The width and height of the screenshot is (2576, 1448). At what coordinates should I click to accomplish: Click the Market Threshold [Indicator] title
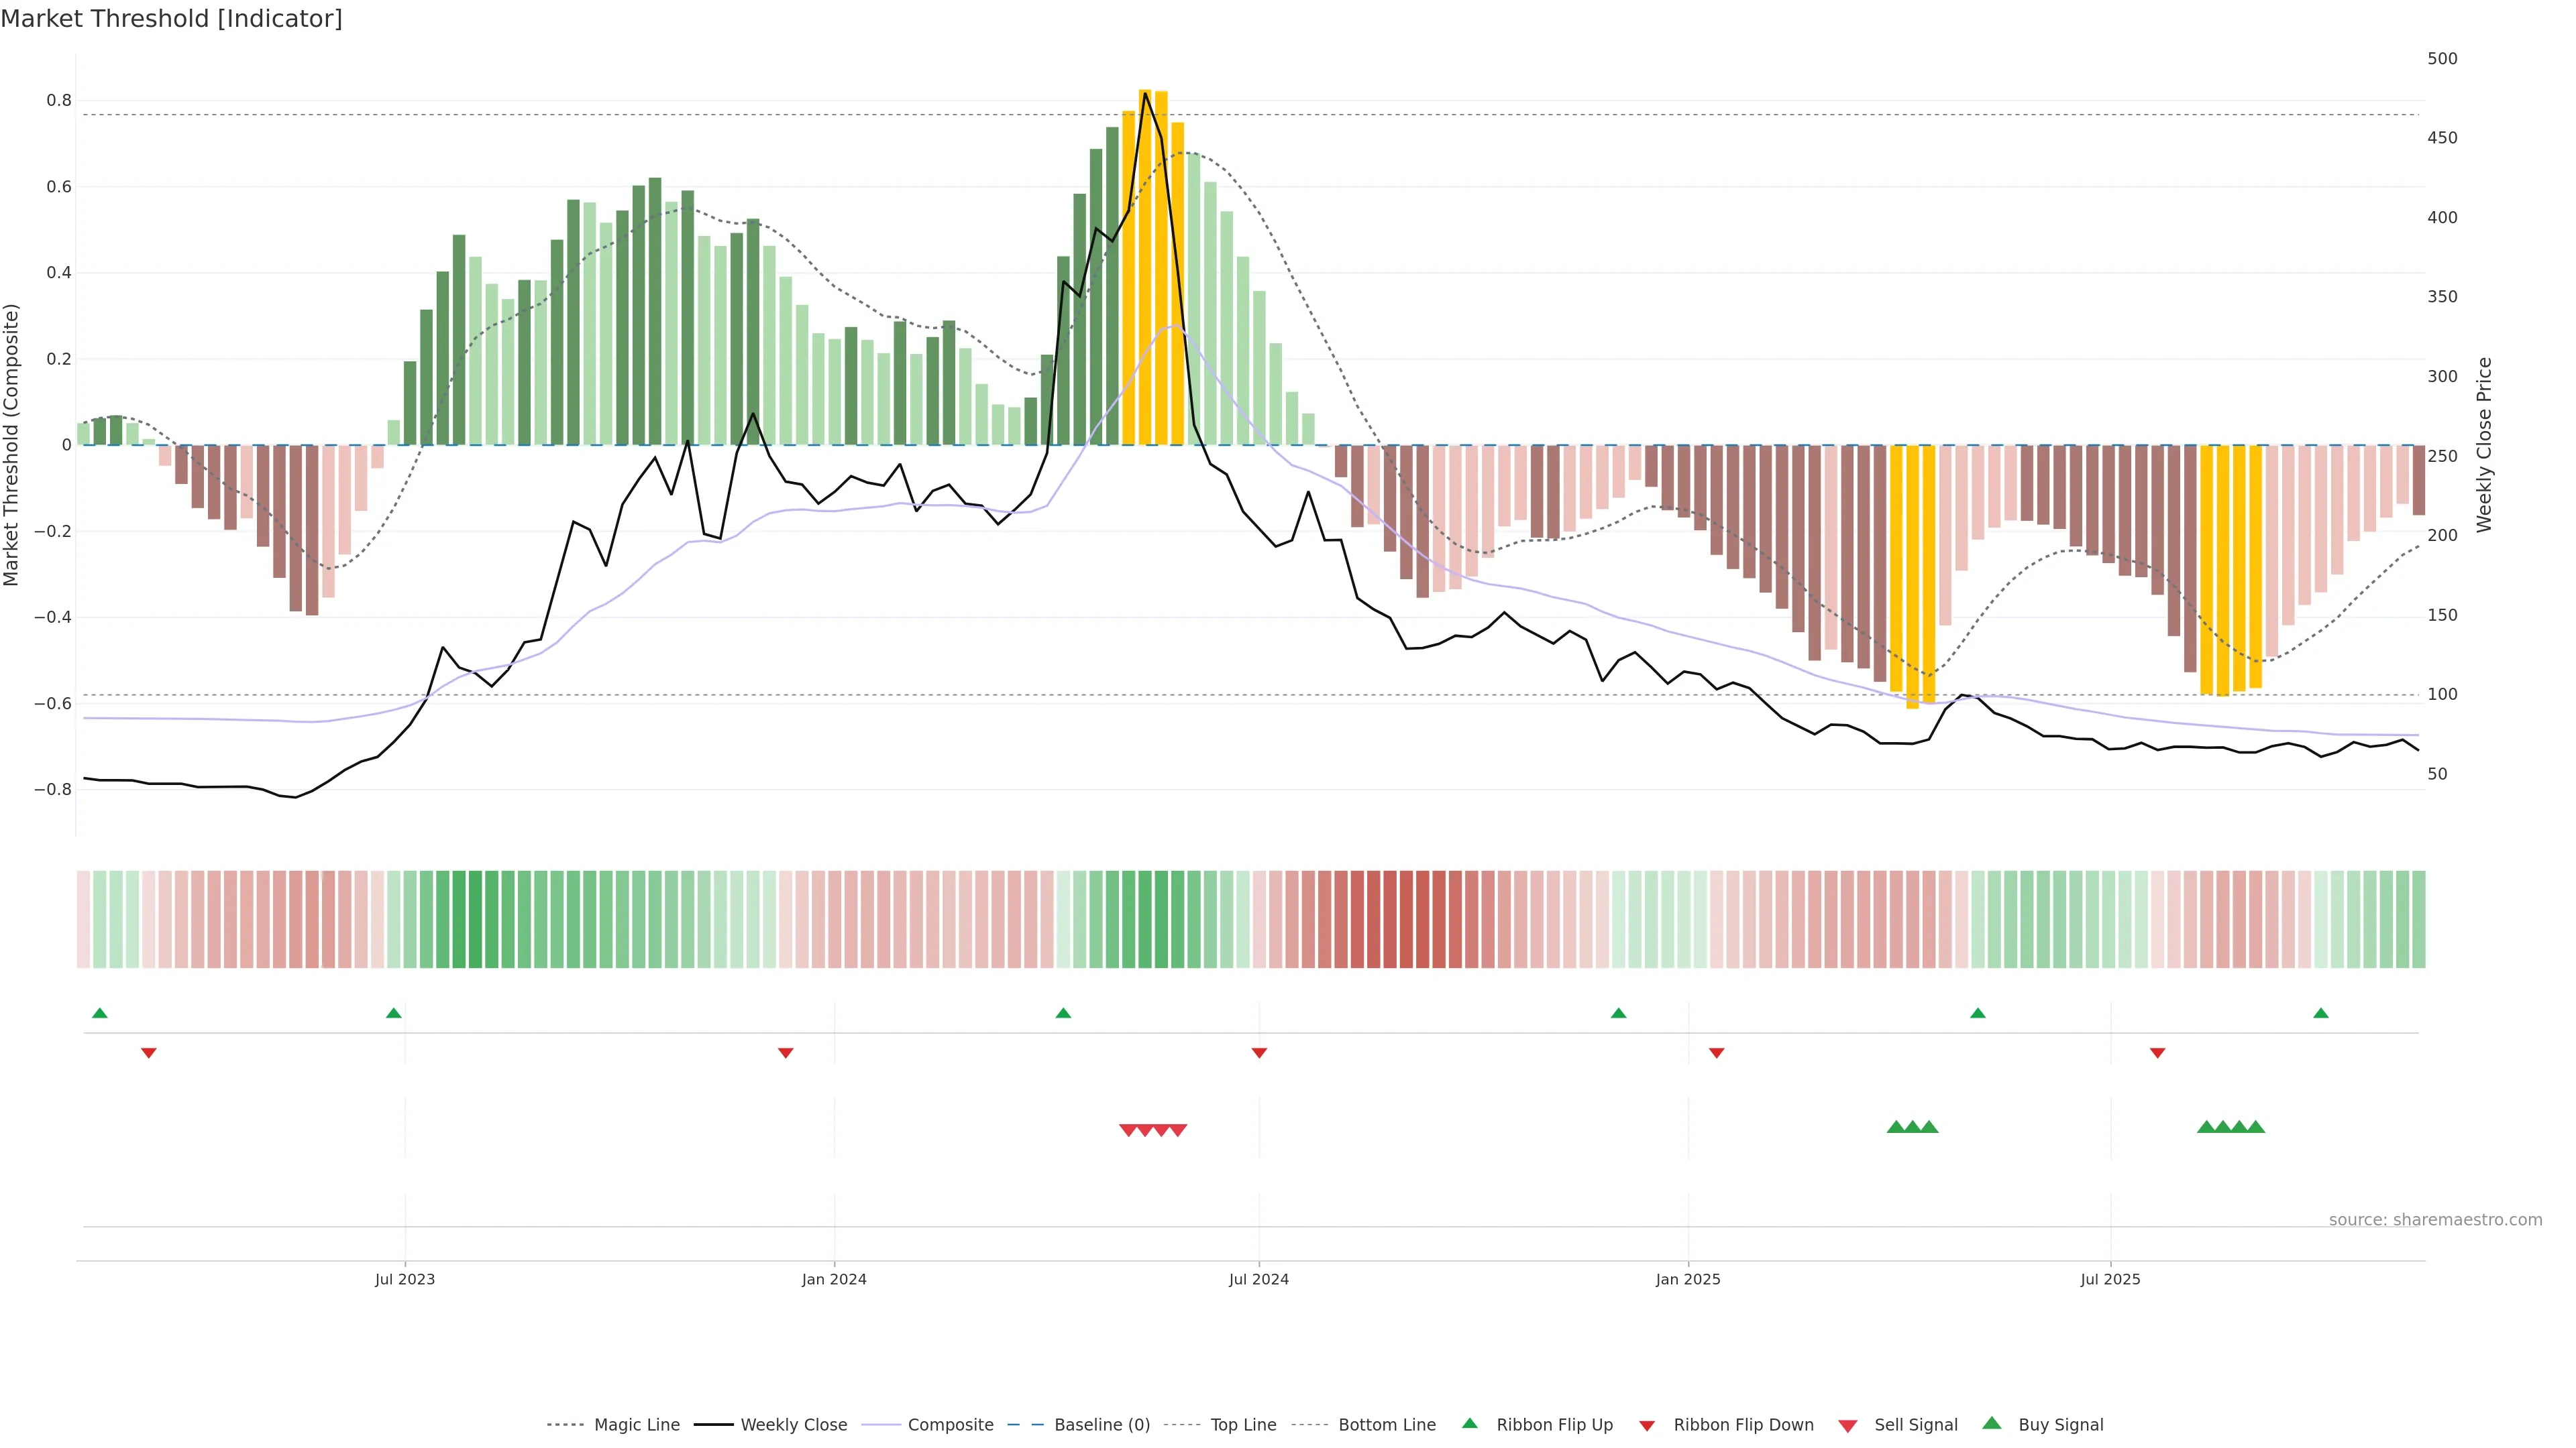171,19
